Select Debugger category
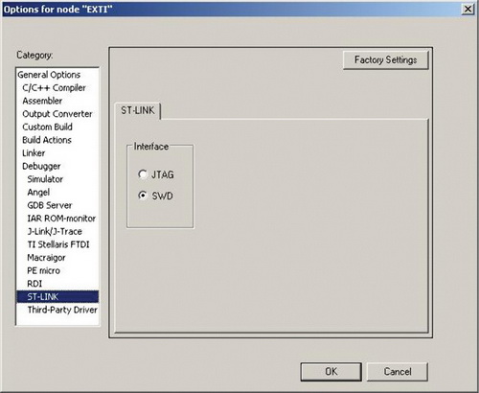 pyautogui.click(x=41, y=166)
